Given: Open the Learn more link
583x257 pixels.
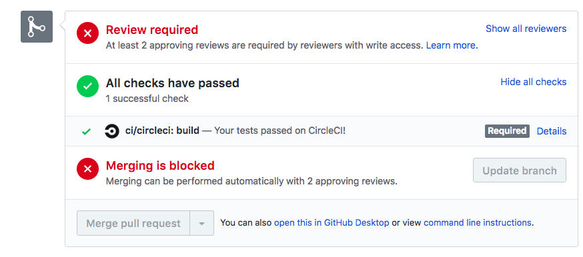Looking at the screenshot, I should [x=452, y=46].
